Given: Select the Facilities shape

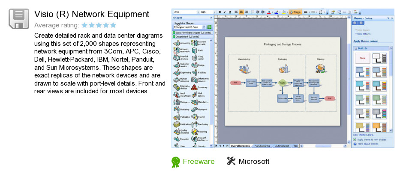Looking at the screenshot, I should click(199, 73).
